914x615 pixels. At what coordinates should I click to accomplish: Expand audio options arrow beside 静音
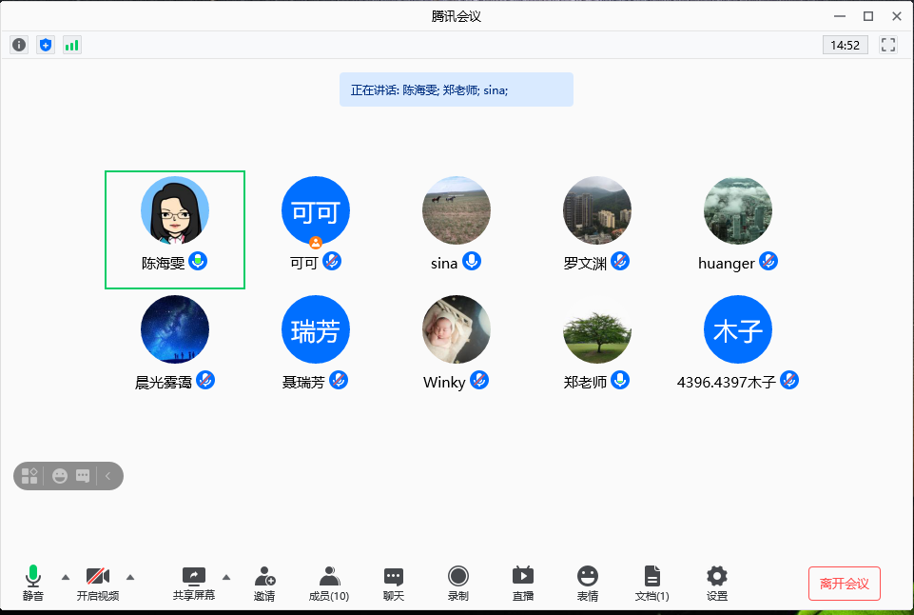[66, 577]
